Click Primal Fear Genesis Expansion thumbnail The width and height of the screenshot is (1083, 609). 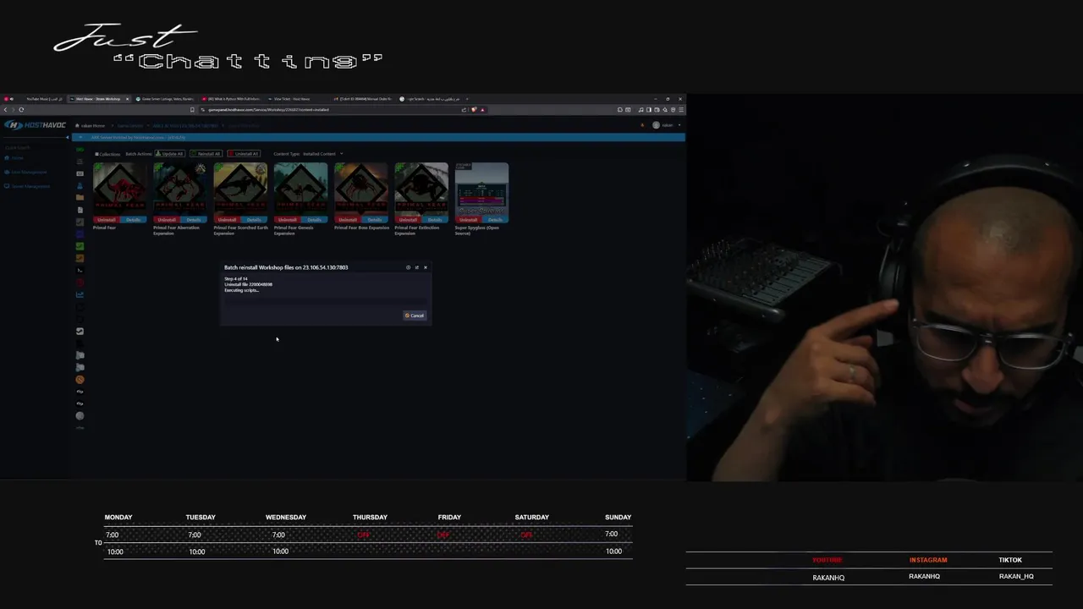tap(300, 189)
